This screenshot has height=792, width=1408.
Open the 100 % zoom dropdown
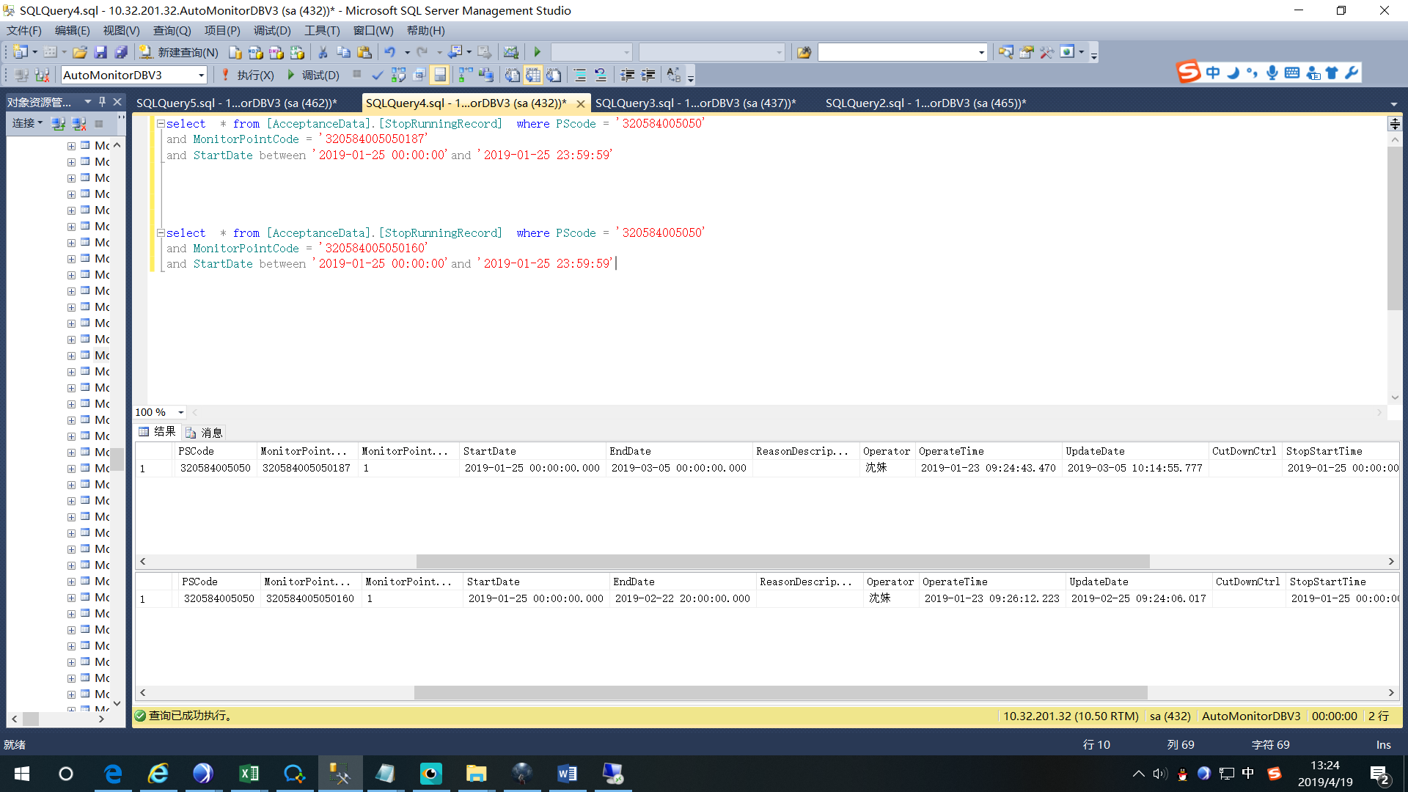pyautogui.click(x=180, y=412)
